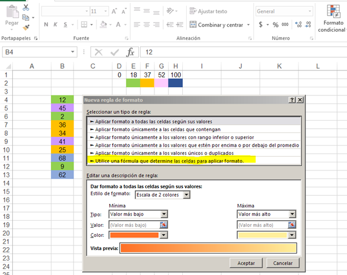
Task: Click the dialog help question mark button
Action: point(293,100)
